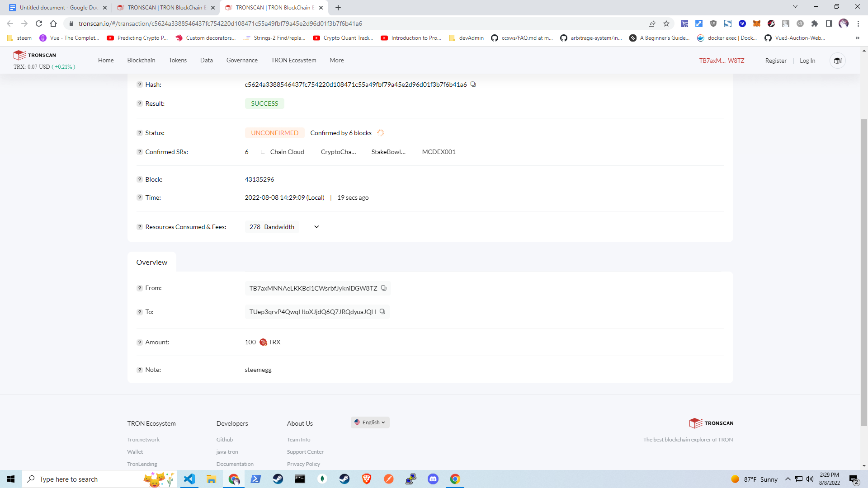The image size is (868, 488).
Task: Copy the To address
Action: (x=382, y=311)
